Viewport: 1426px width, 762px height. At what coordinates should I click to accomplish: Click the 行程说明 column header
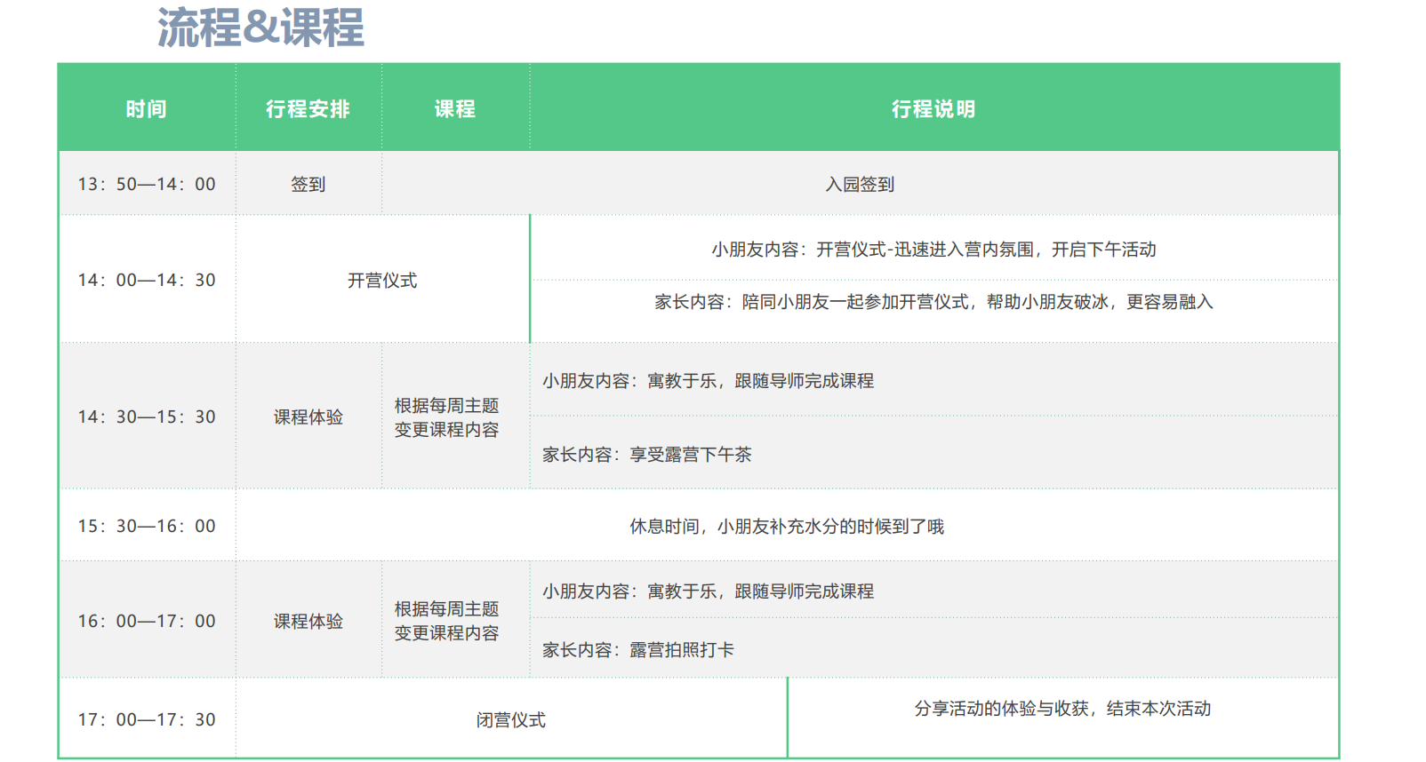pos(933,109)
